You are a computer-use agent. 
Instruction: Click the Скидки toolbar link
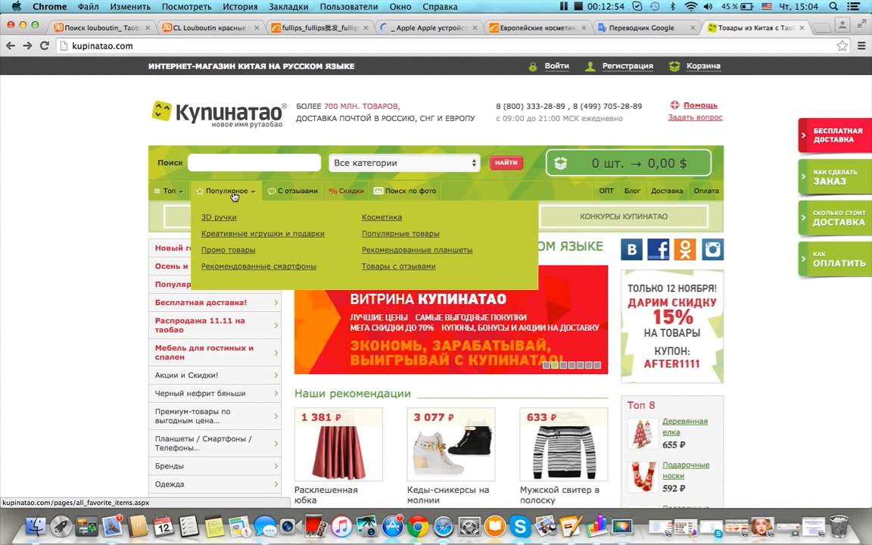[346, 191]
